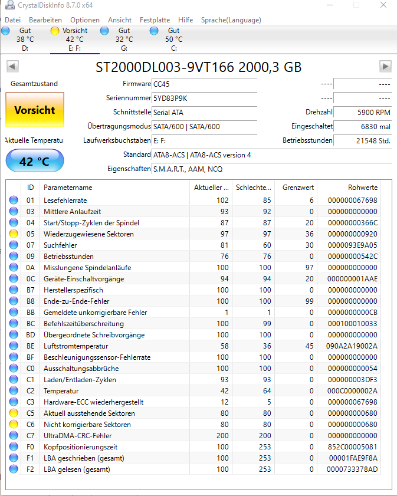Click the blue orb beside Ende-zu-Ende-Fehler
397x496 pixels.
14,301
